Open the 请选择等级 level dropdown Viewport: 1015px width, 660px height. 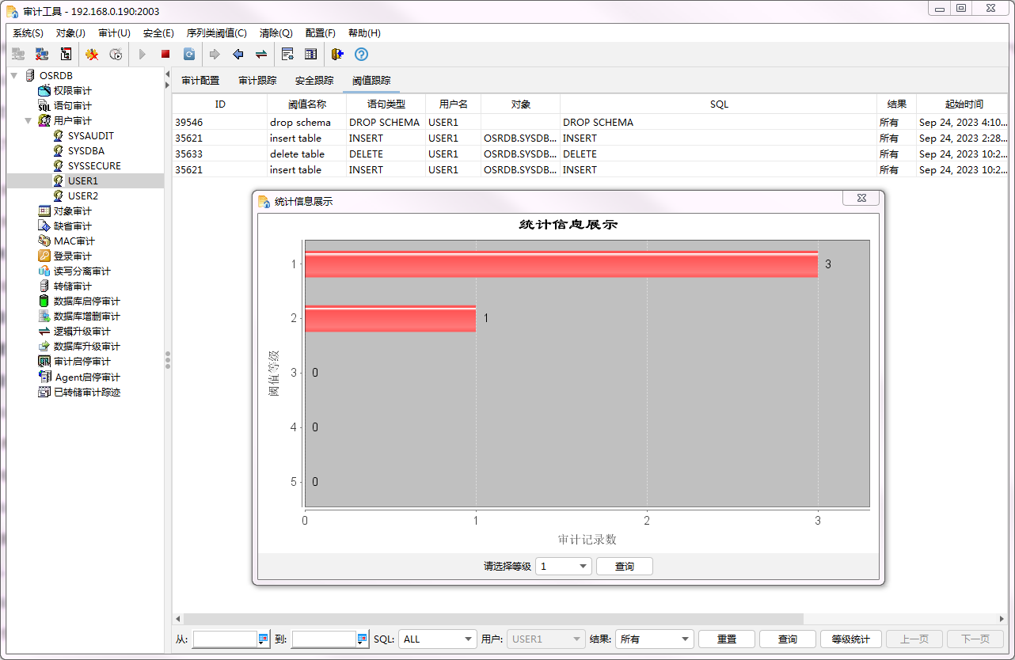coord(563,567)
